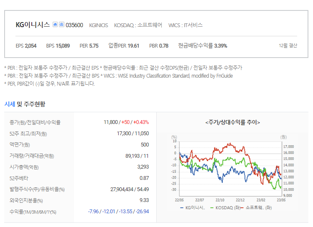This screenshot has width=313, height=227.
Task: Click the 수익률(1M/3M/6M/1Y,%) row label
Action: pyautogui.click(x=33, y=212)
